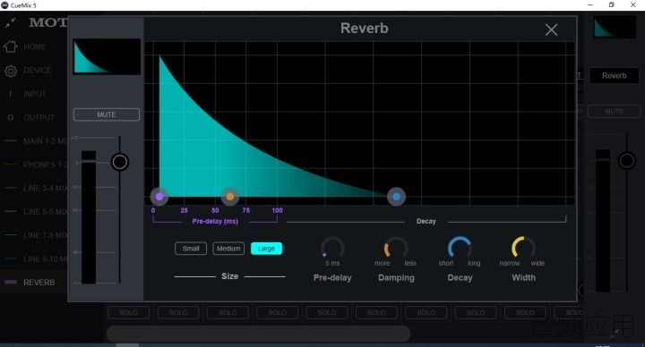645x347 pixels.
Task: Click the blue decay handle on the graph
Action: click(x=396, y=197)
